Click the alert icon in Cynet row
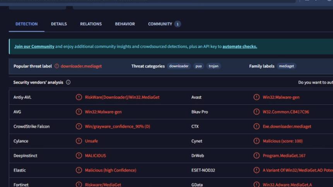Image resolution: width=333 pixels, height=187 pixels. click(x=256, y=141)
